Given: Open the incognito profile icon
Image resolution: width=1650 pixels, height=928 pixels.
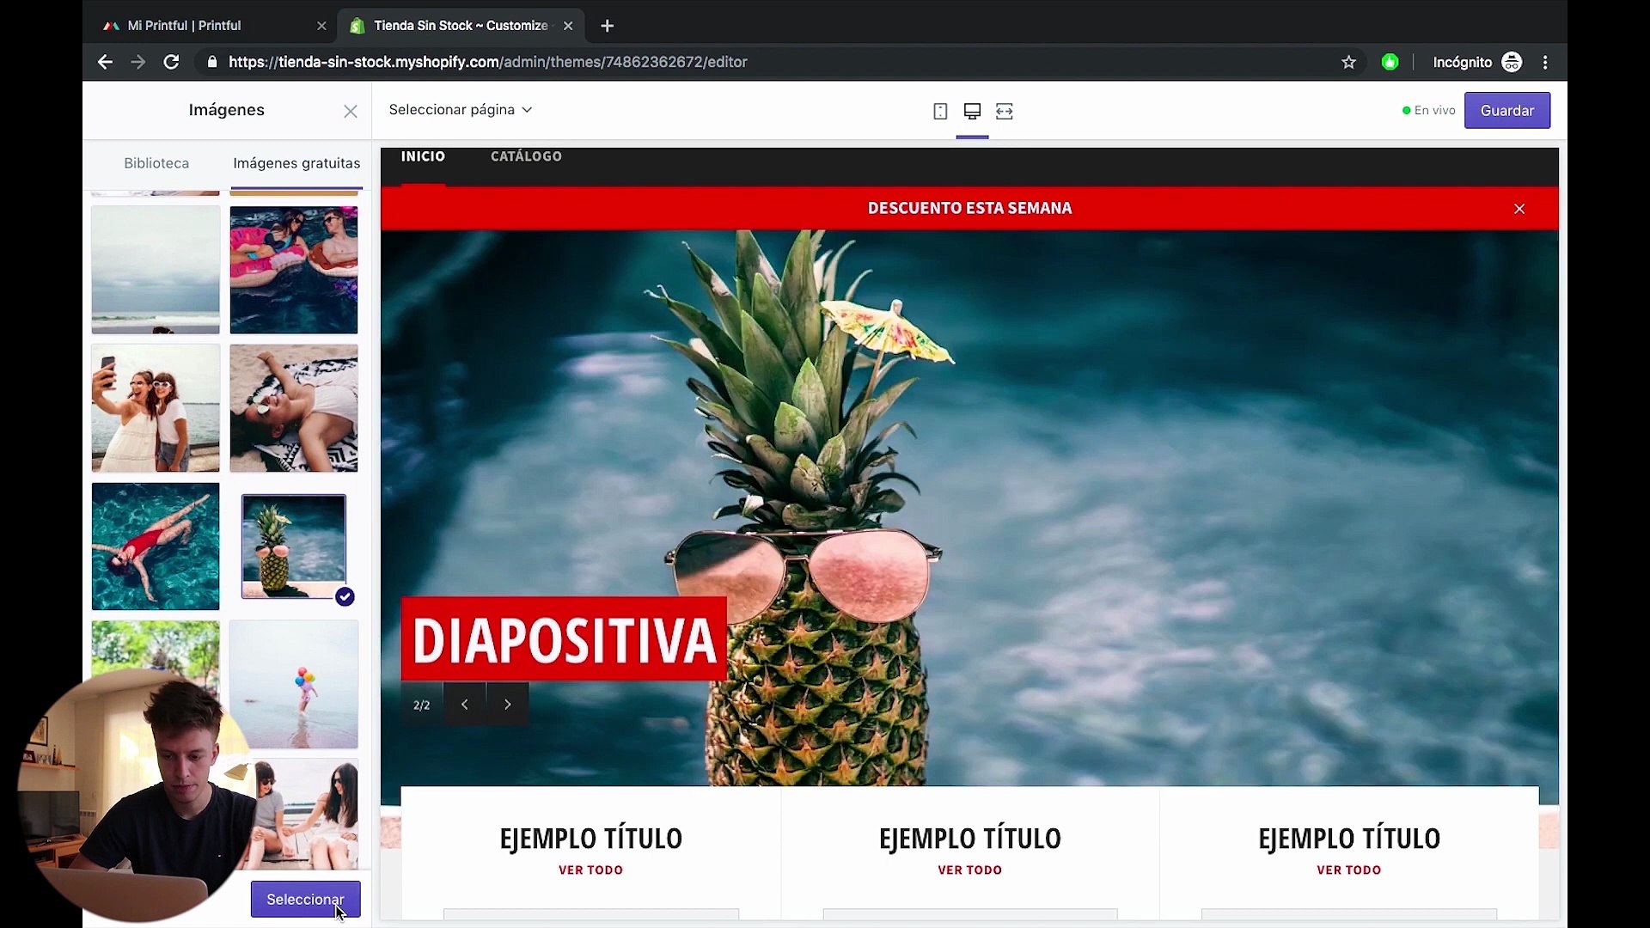Looking at the screenshot, I should click(1512, 61).
